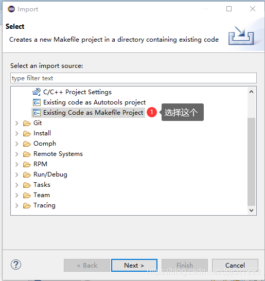
Task: Click the C/C++ Project Settings icon
Action: pos(37,92)
